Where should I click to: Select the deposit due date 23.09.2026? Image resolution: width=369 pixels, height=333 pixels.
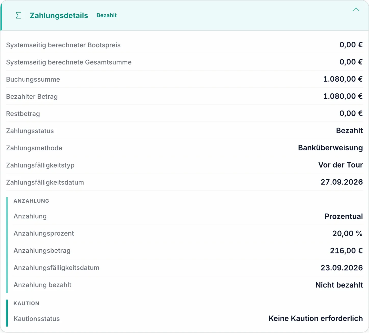pyautogui.click(x=342, y=268)
